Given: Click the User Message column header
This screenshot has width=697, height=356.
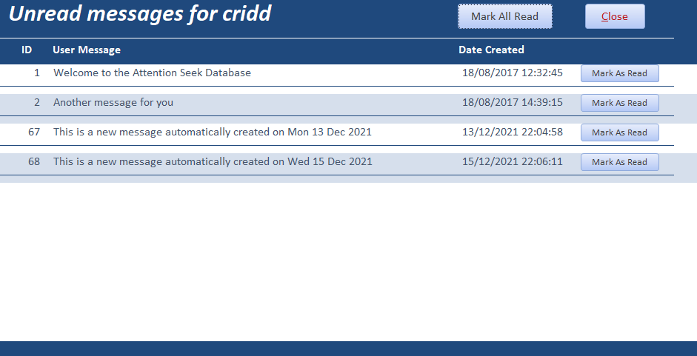Looking at the screenshot, I should pyautogui.click(x=87, y=50).
